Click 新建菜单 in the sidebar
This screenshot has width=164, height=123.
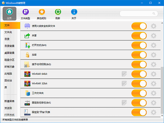[9, 101]
